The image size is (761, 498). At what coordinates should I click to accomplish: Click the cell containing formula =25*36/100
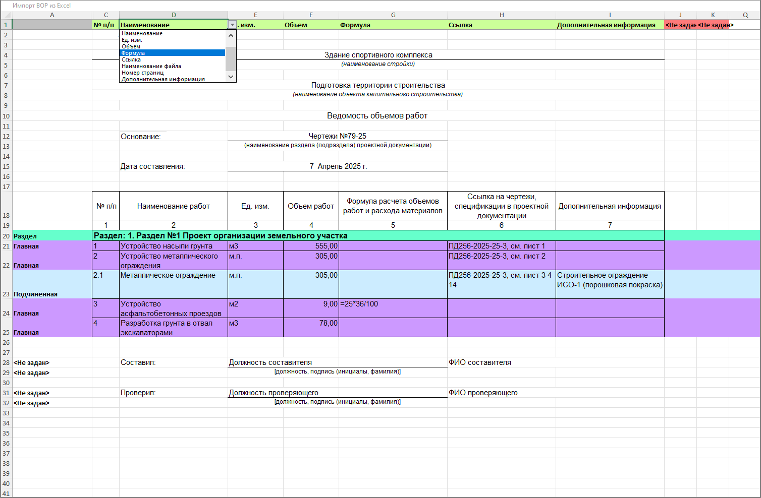(393, 308)
